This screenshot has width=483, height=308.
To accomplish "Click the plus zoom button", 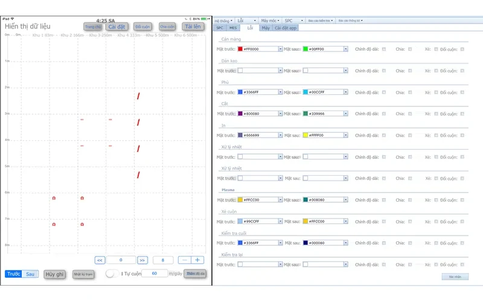I will [197, 260].
